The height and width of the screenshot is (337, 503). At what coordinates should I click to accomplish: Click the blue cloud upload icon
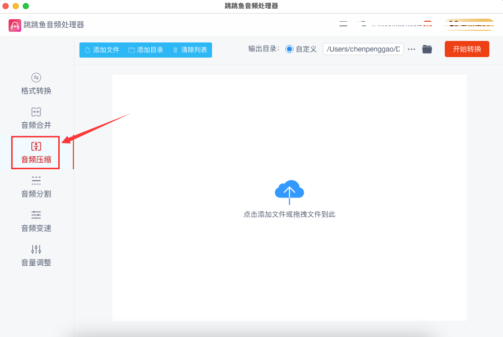[x=289, y=192]
